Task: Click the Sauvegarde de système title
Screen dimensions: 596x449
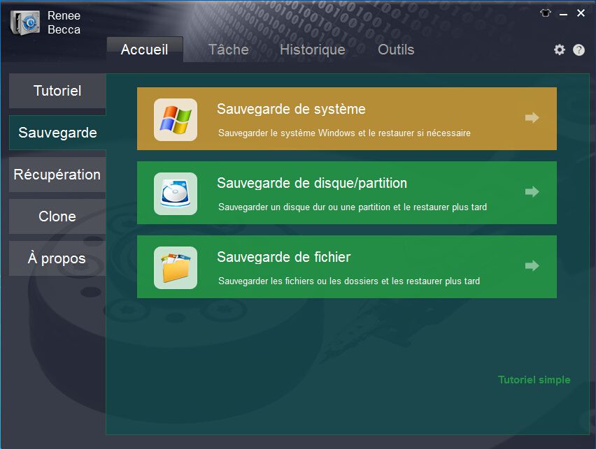Action: 291,110
